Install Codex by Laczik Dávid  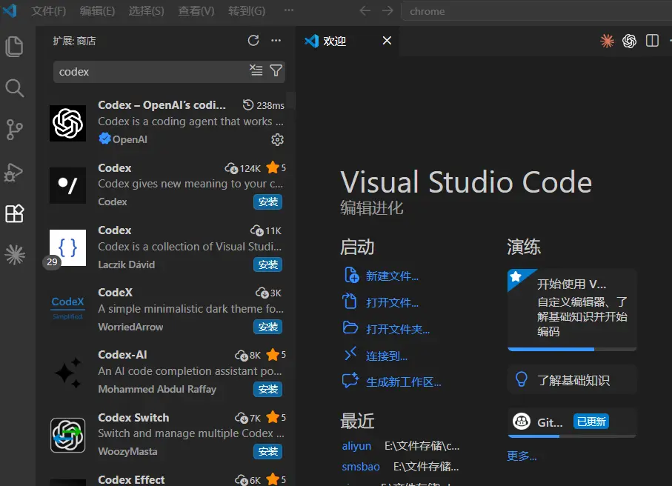pos(268,264)
